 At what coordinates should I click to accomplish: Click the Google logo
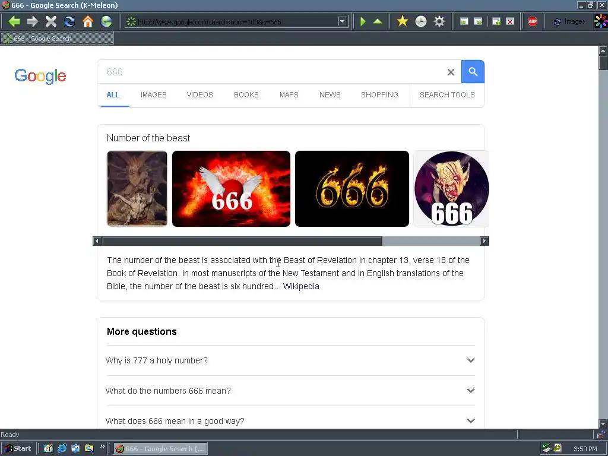pos(40,75)
